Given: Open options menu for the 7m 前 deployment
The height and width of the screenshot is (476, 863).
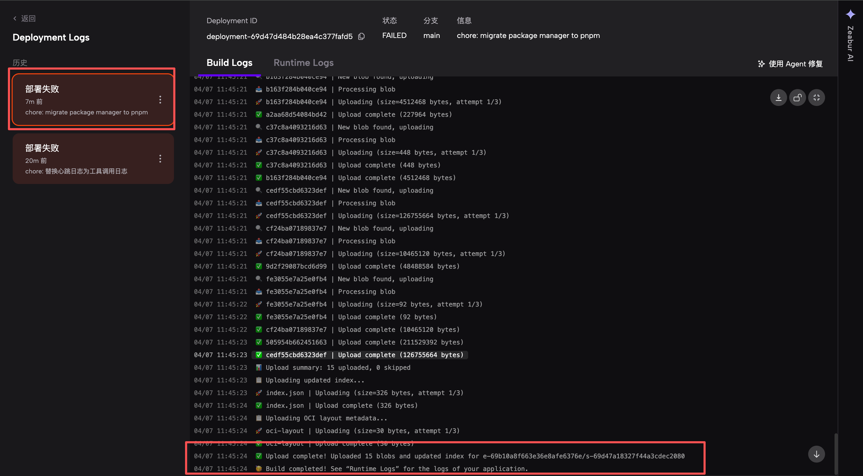Looking at the screenshot, I should [x=160, y=99].
